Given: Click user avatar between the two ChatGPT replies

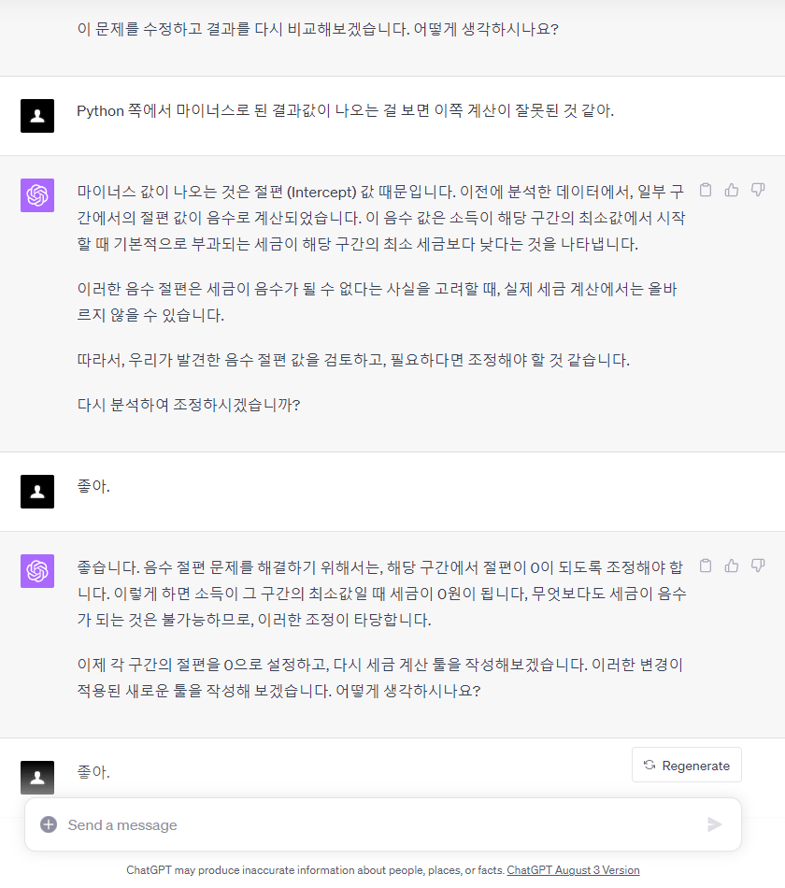Looking at the screenshot, I should pyautogui.click(x=37, y=491).
